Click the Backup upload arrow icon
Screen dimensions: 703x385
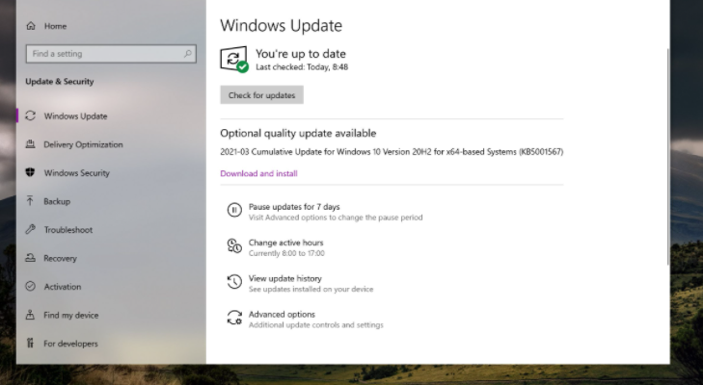pyautogui.click(x=30, y=201)
